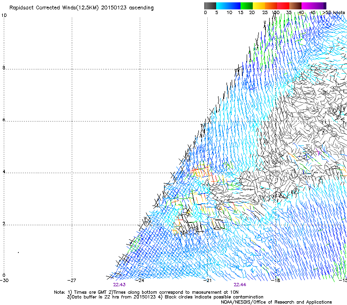Click the longitude axis label '-27'

[72, 281]
